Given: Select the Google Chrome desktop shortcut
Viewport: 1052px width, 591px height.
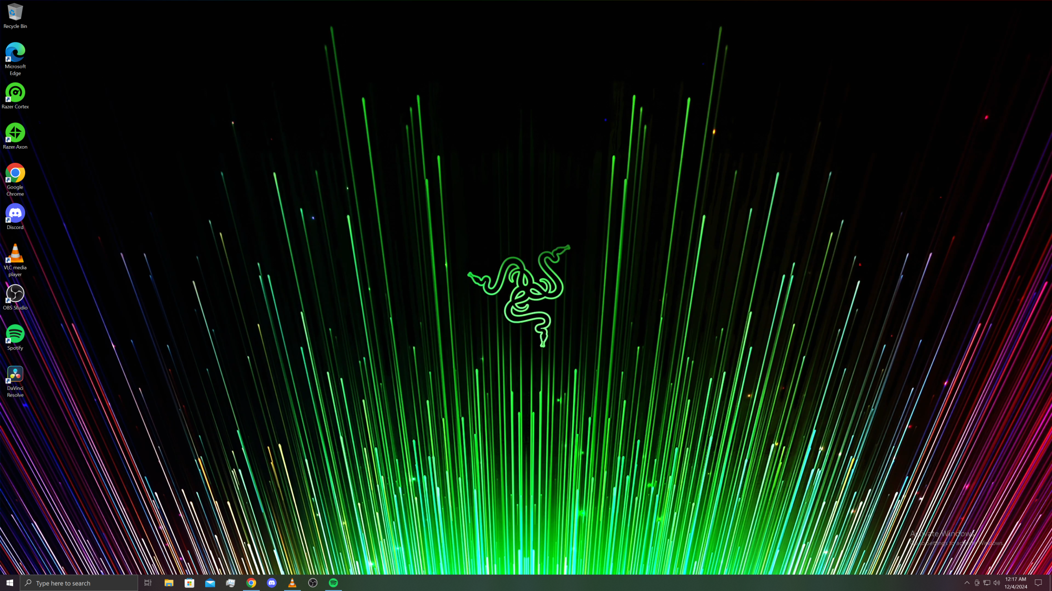Looking at the screenshot, I should (15, 180).
